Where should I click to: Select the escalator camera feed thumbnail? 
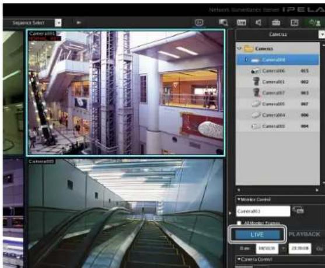click(x=126, y=213)
